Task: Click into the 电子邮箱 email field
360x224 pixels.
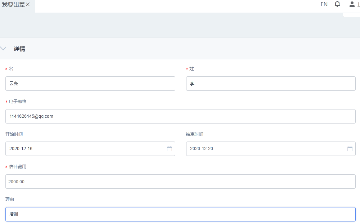Action: point(180,116)
